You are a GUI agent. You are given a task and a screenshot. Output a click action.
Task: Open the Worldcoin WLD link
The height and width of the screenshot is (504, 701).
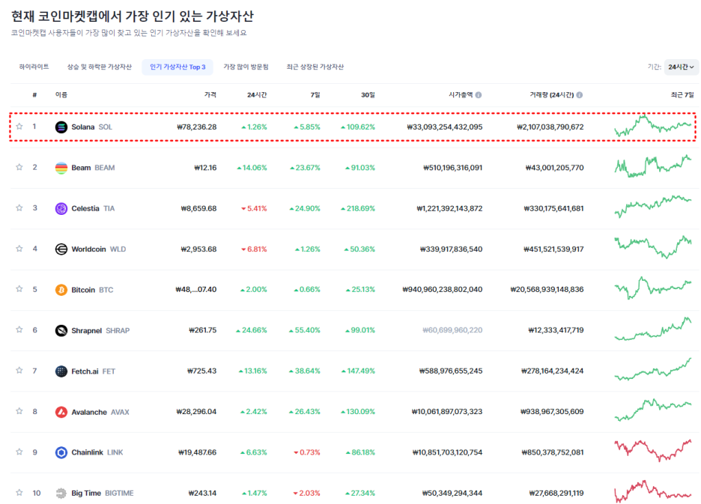click(98, 249)
